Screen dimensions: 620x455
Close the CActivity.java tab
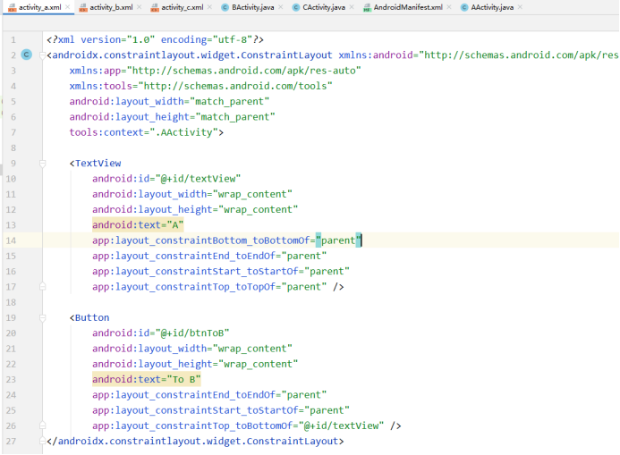352,7
